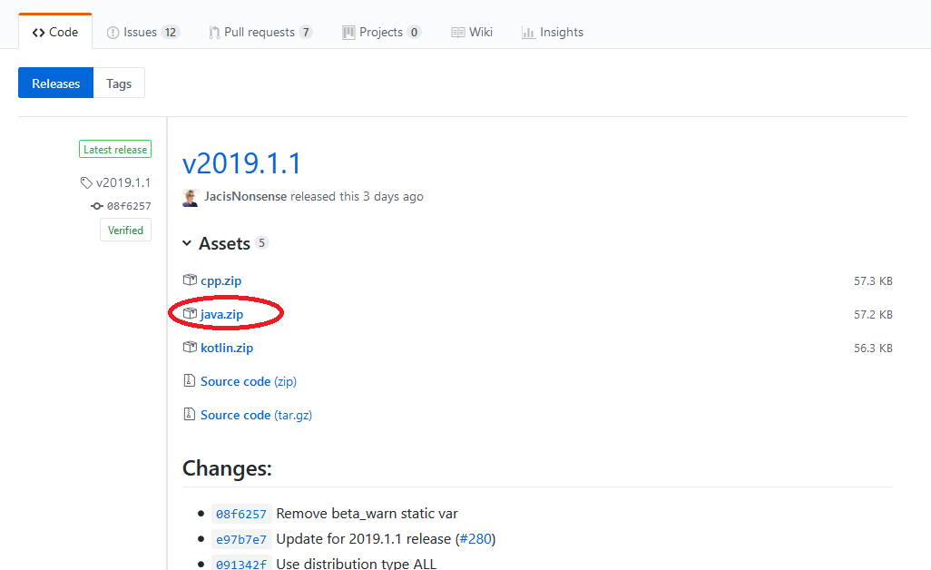The height and width of the screenshot is (570, 931).
Task: Click JacisNonsense's avatar image
Action: tap(191, 197)
